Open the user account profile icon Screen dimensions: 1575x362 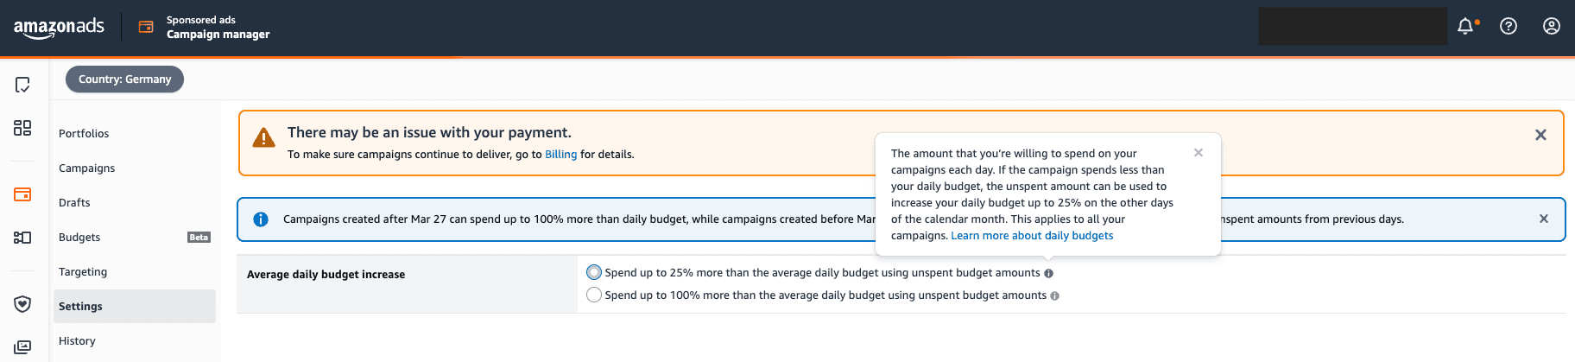pyautogui.click(x=1552, y=27)
